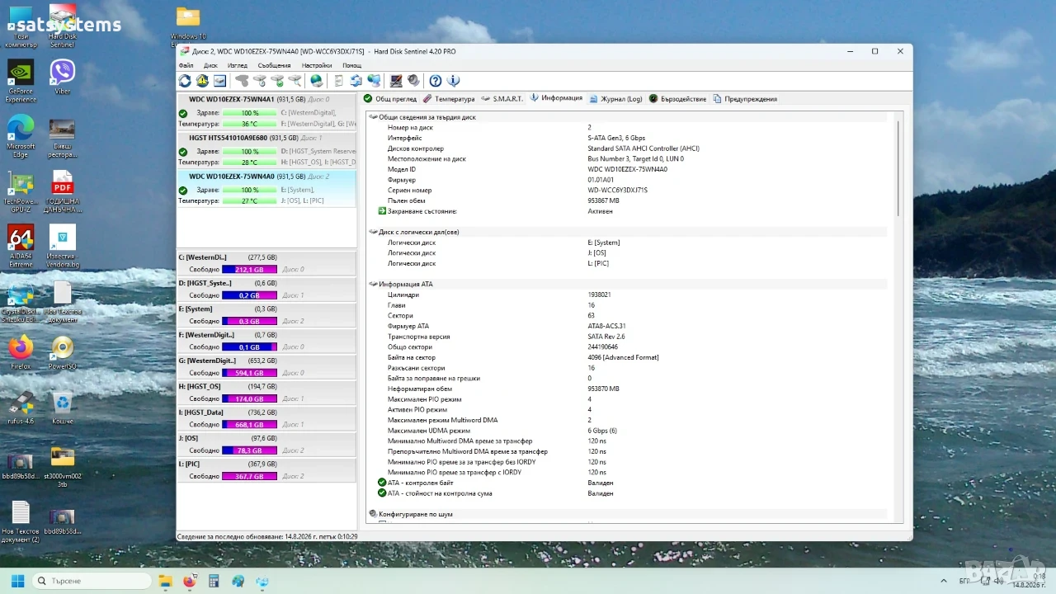Open GeForce Experience desktop icon

pyautogui.click(x=21, y=82)
